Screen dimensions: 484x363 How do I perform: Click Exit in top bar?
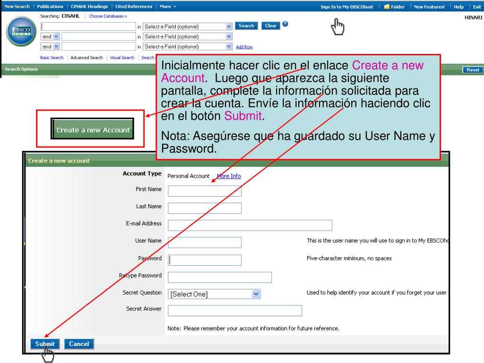pyautogui.click(x=477, y=7)
